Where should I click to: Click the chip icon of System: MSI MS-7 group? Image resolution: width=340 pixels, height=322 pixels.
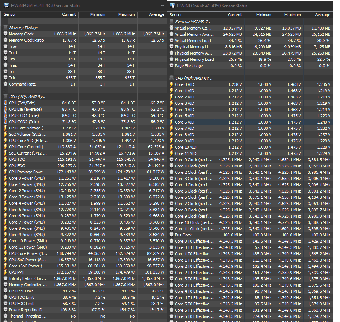point(171,22)
